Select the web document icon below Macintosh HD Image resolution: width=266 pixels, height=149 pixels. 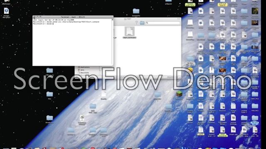pos(7,11)
